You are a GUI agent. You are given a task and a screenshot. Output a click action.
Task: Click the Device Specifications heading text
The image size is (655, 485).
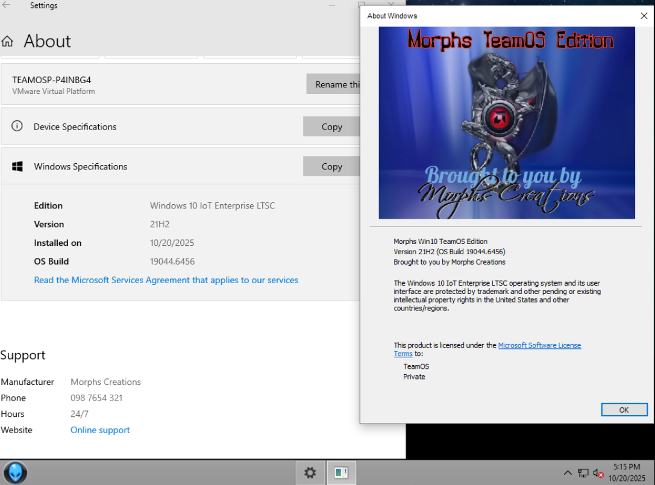75,127
